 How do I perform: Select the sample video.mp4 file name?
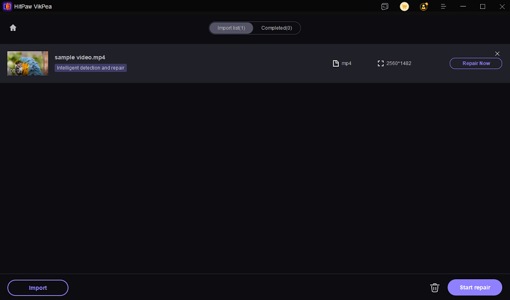80,57
